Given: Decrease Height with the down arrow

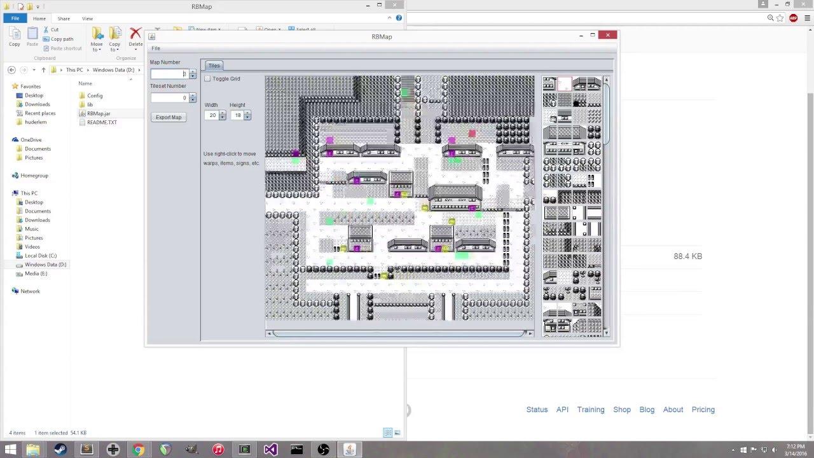Looking at the screenshot, I should 247,118.
